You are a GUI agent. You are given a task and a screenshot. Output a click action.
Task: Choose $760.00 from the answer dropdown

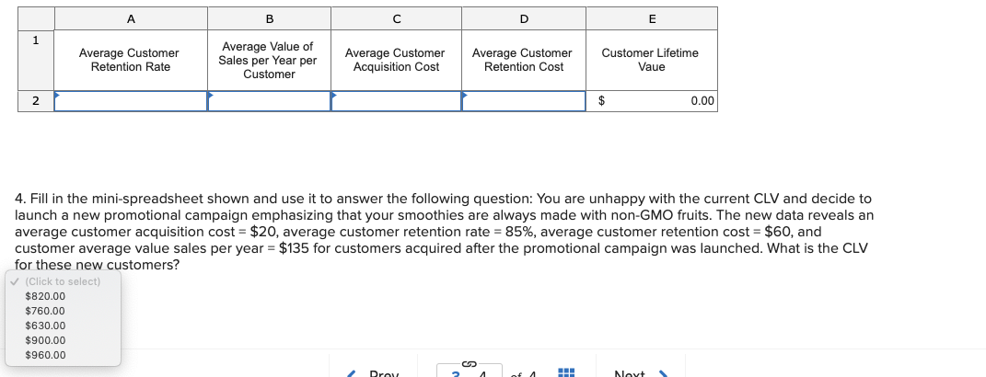coord(45,311)
